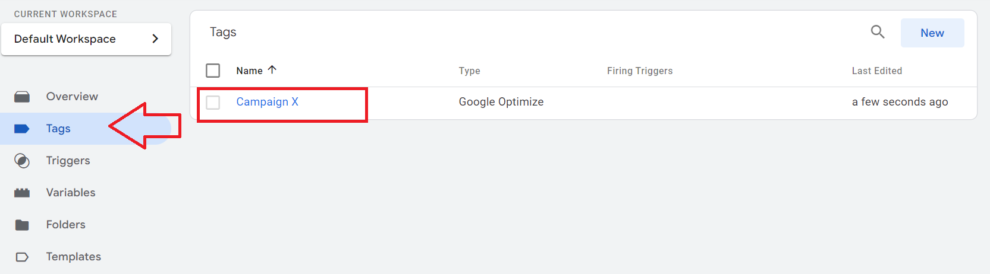
Task: Go to Triggers in the sidebar
Action: click(x=68, y=161)
